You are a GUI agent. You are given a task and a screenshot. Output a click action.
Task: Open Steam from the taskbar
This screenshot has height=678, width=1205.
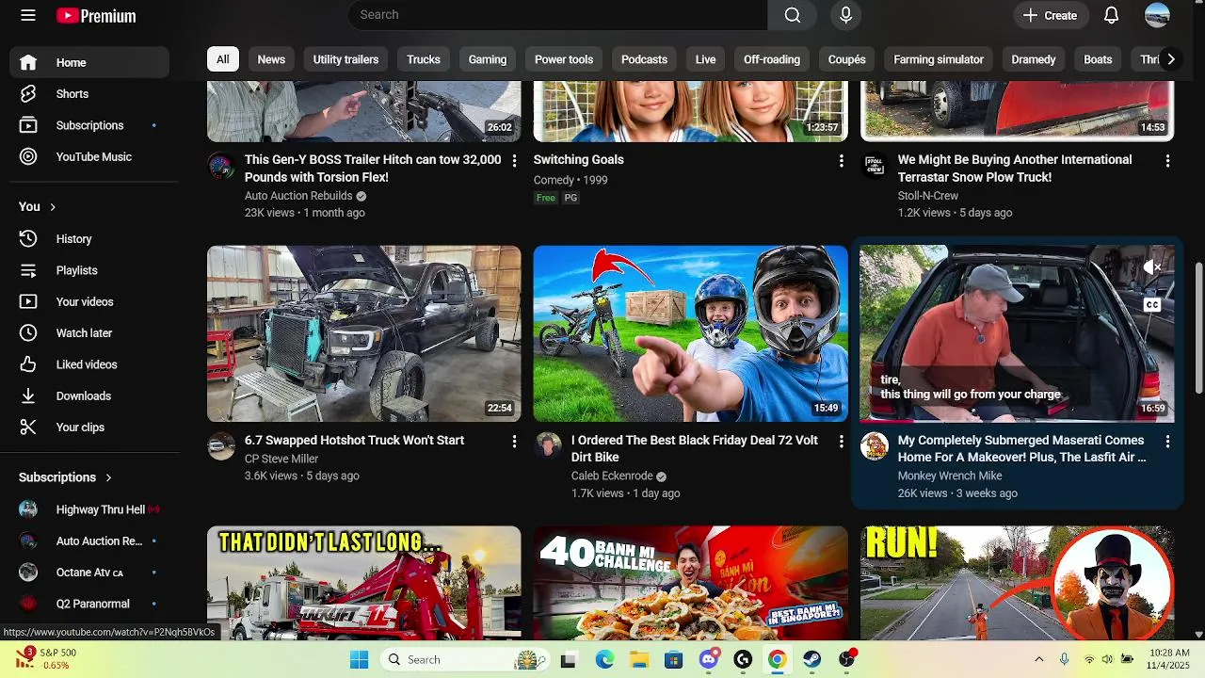812,659
